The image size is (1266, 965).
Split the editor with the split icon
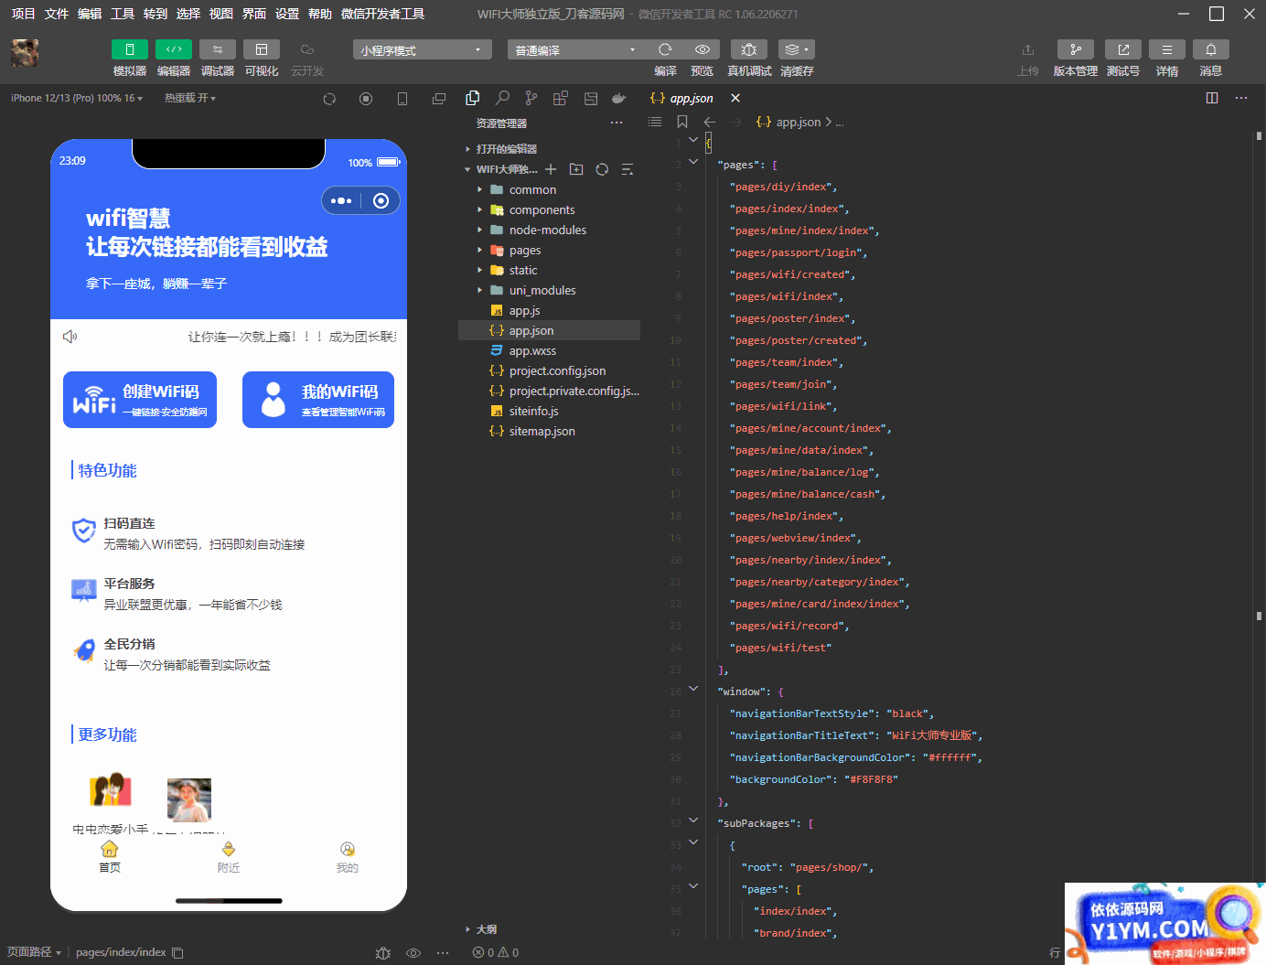1212,98
